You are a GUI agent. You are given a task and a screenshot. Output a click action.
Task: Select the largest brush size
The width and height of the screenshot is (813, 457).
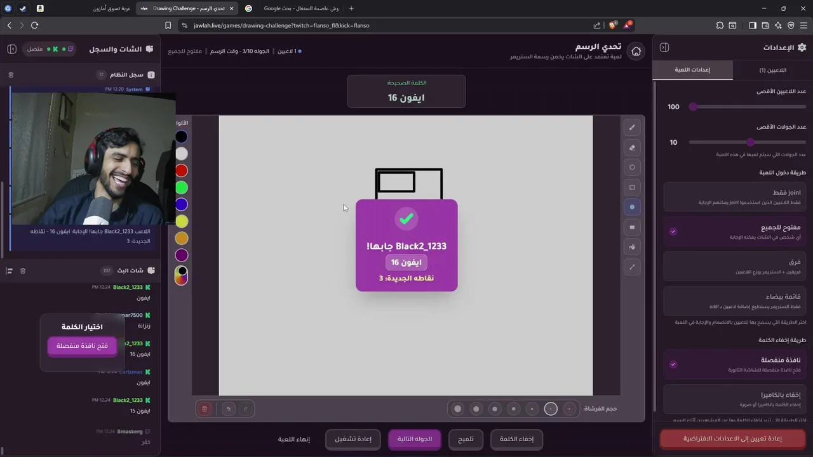click(457, 409)
